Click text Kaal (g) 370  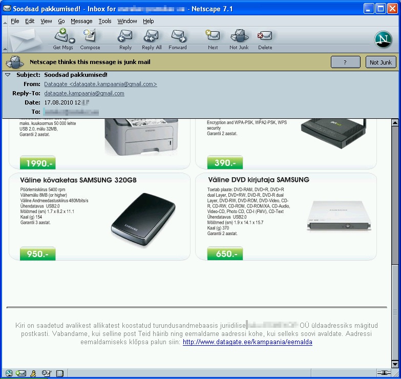[218, 228]
